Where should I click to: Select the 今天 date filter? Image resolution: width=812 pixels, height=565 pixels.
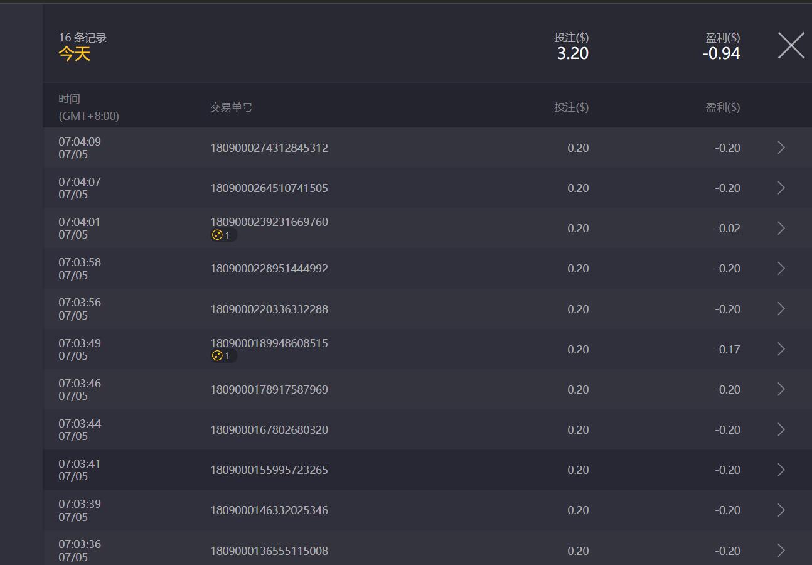(x=75, y=54)
